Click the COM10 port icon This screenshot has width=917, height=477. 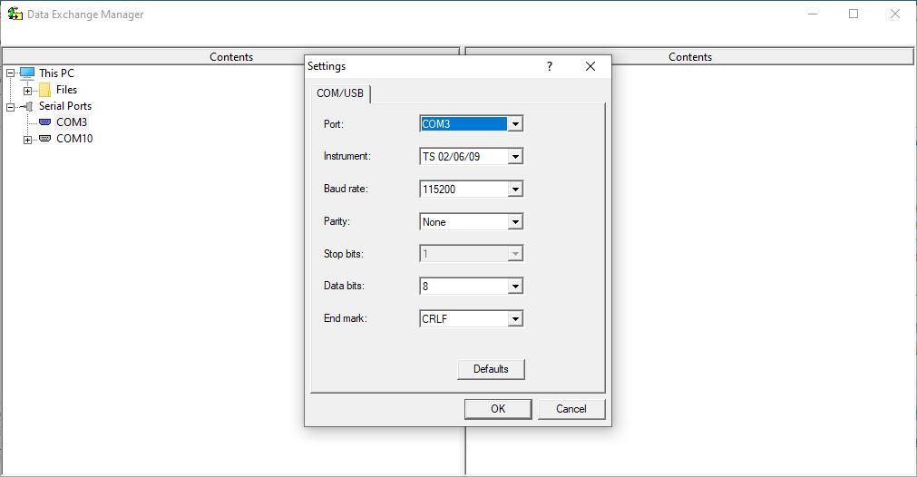(44, 139)
